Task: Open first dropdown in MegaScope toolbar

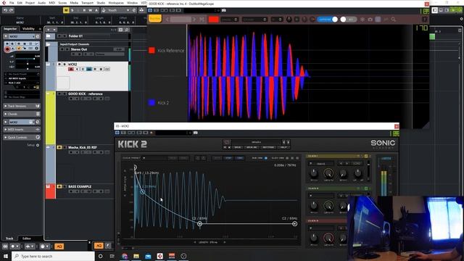Action: click(x=230, y=20)
